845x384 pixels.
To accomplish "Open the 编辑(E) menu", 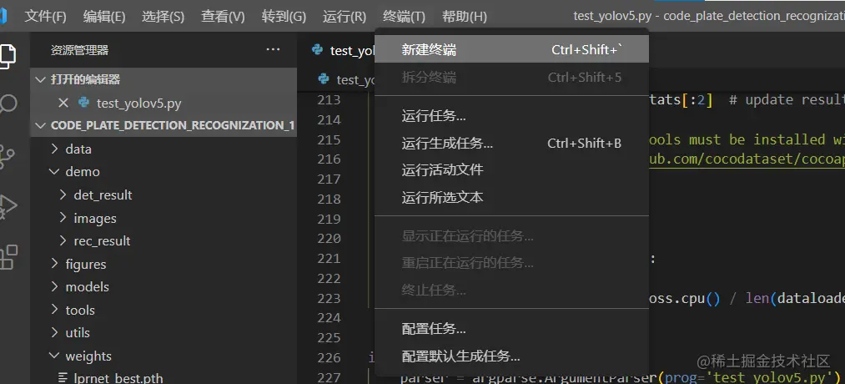I will point(104,17).
